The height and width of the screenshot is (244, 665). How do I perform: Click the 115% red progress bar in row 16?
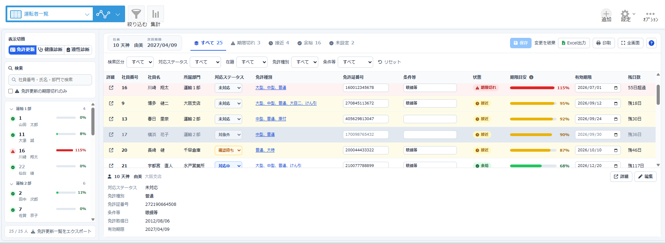(532, 88)
